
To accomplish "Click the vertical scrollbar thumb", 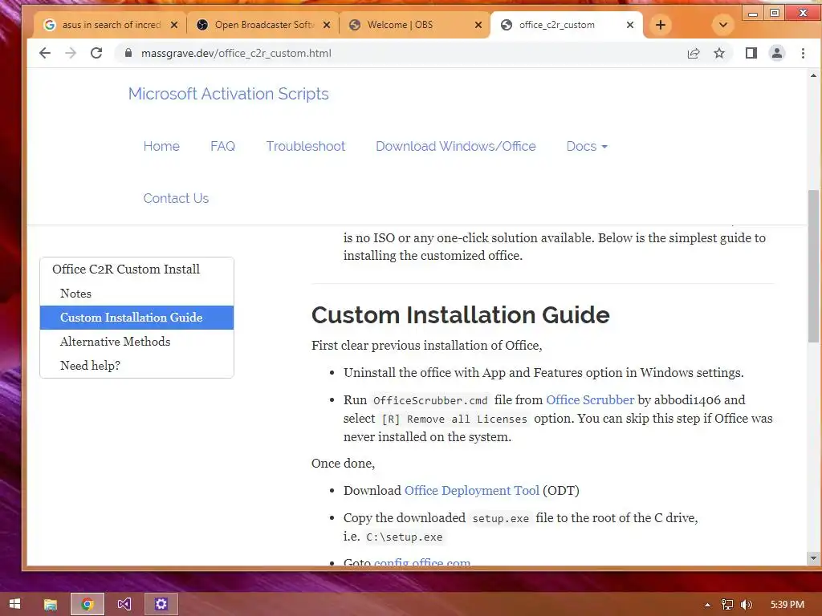I will point(813,266).
